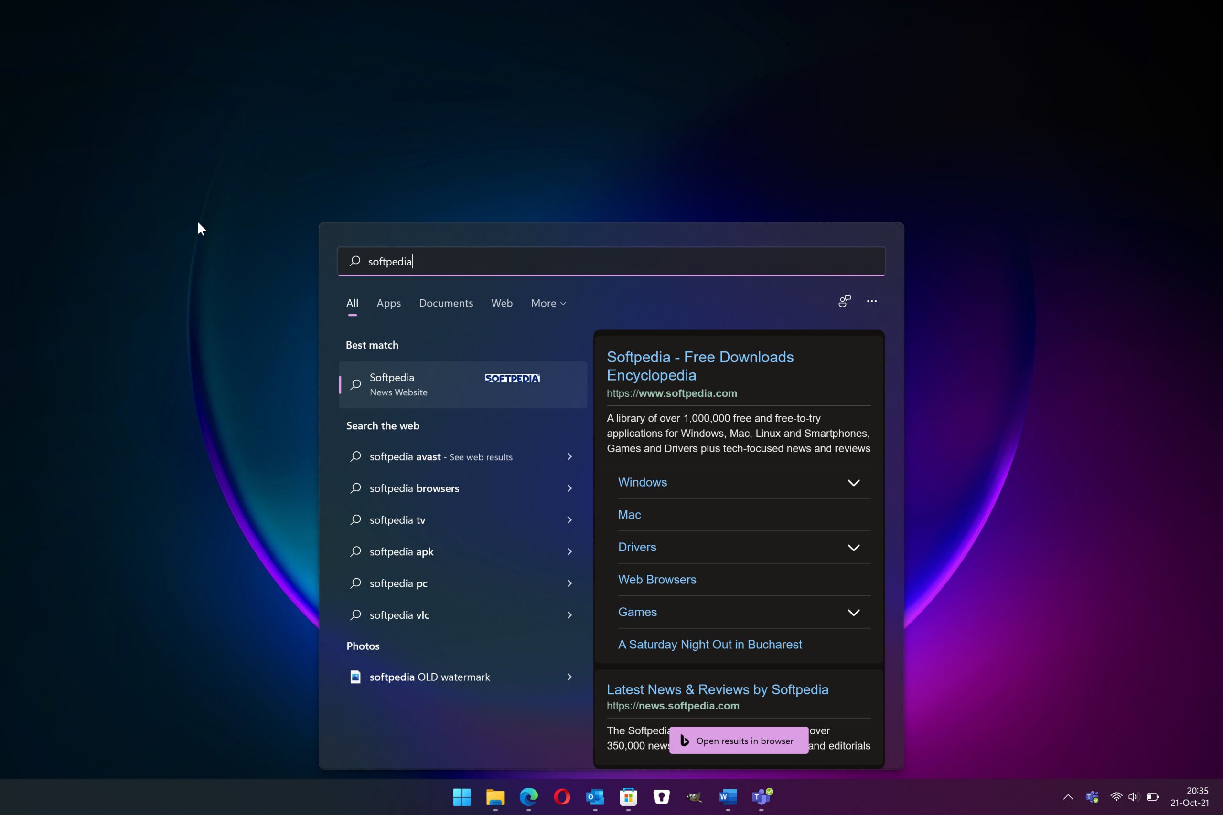Viewport: 1223px width, 815px height.
Task: Click the Teams system tray icon
Action: [1093, 797]
